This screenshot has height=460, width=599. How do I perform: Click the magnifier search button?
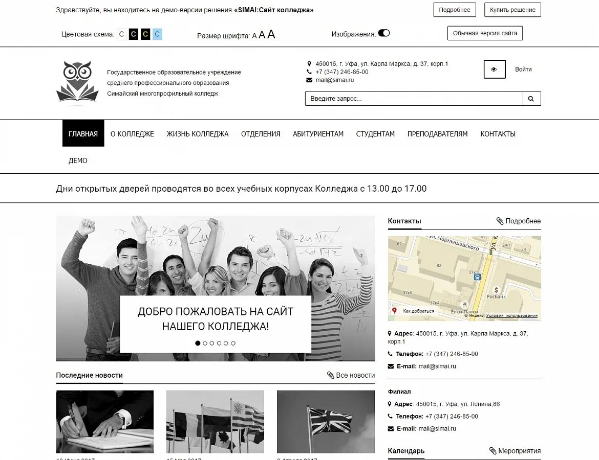tap(531, 99)
